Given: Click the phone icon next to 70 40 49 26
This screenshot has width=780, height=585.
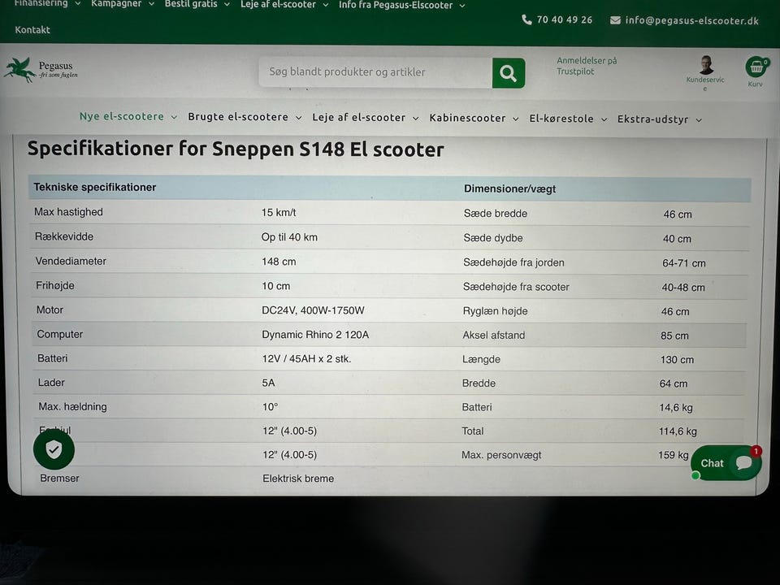Looking at the screenshot, I should click(526, 19).
